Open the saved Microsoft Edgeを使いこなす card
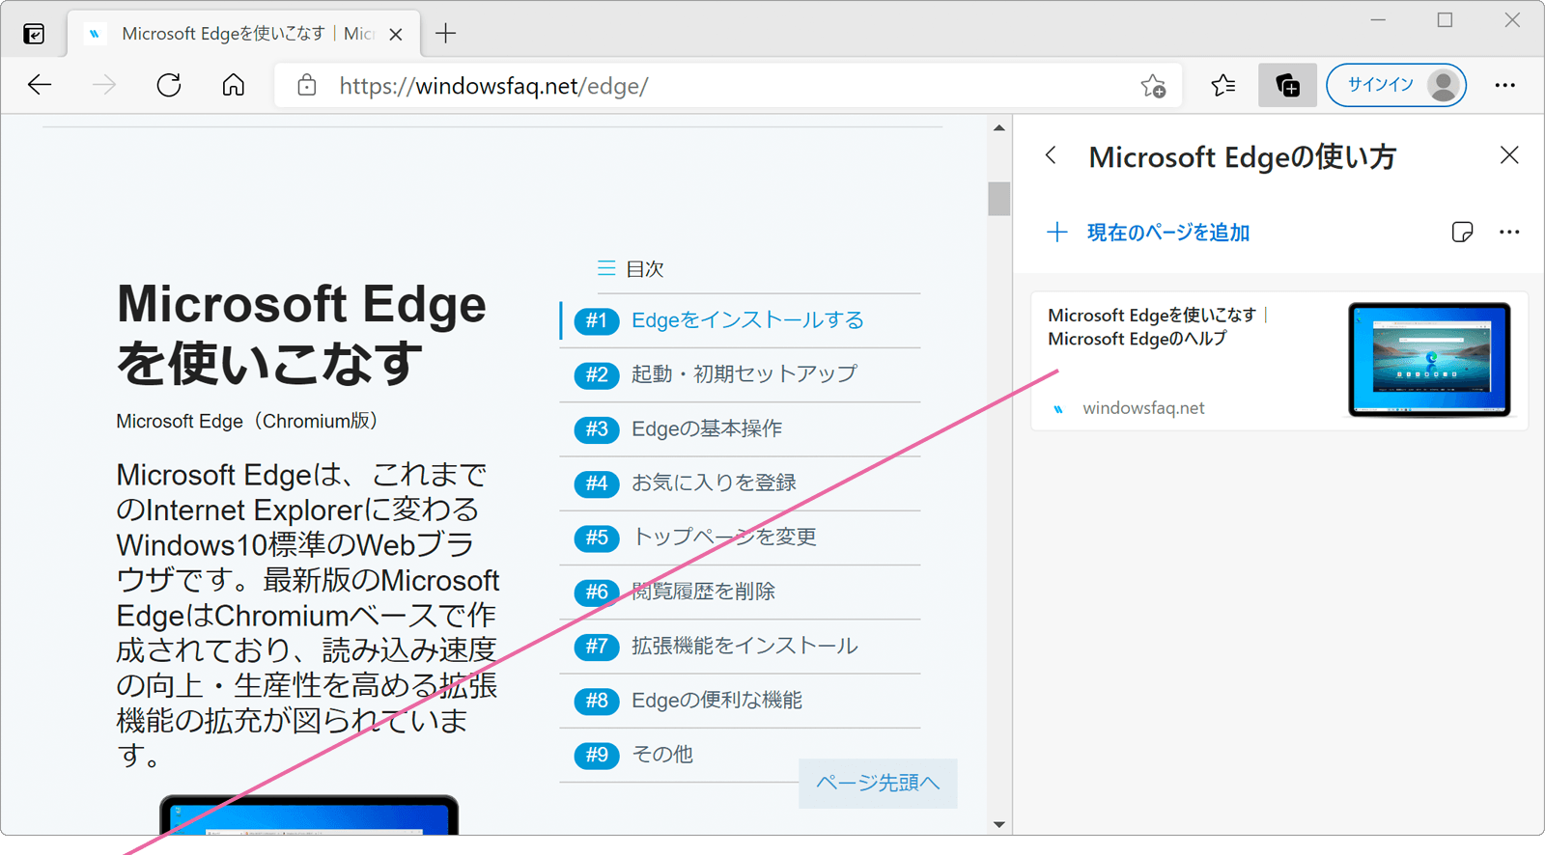The width and height of the screenshot is (1545, 855). (1279, 361)
